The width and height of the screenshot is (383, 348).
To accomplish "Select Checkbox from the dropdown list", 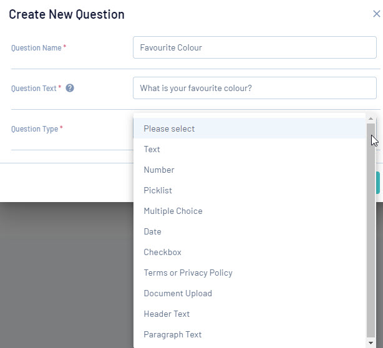I will click(x=162, y=252).
